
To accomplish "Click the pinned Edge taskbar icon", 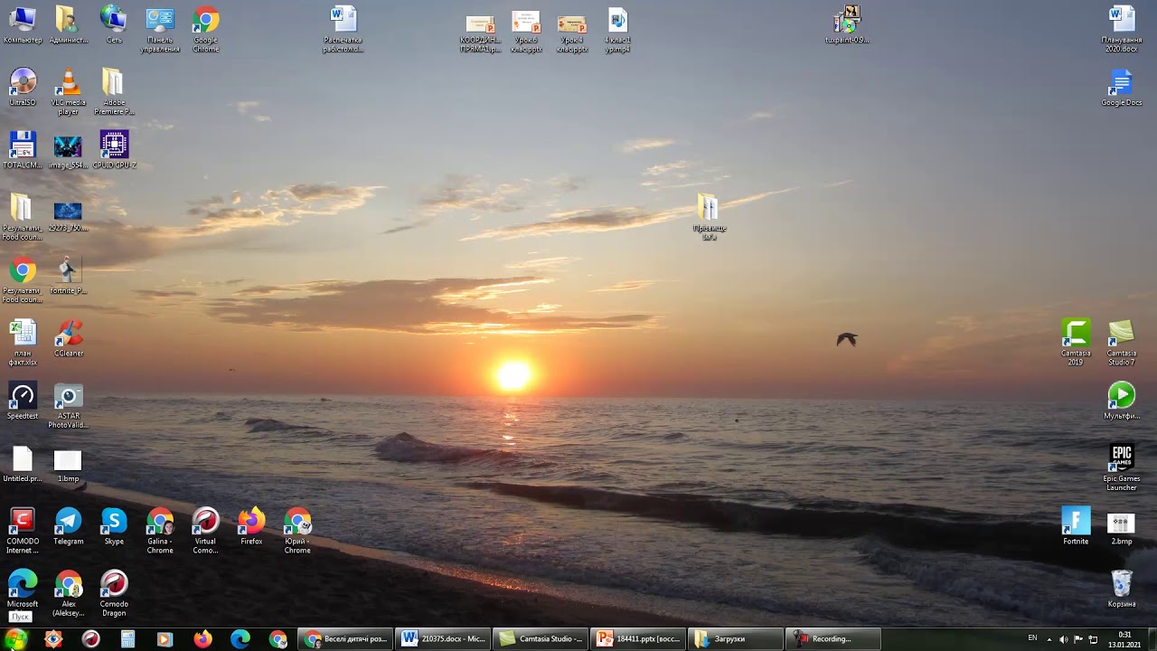I will tap(240, 639).
